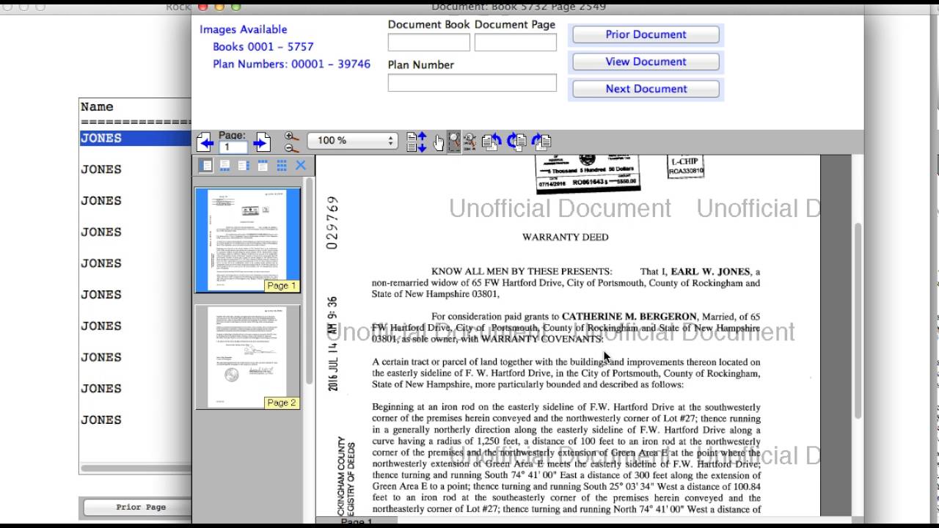Click the Document Page input field
Image resolution: width=939 pixels, height=528 pixels.
[x=516, y=42]
